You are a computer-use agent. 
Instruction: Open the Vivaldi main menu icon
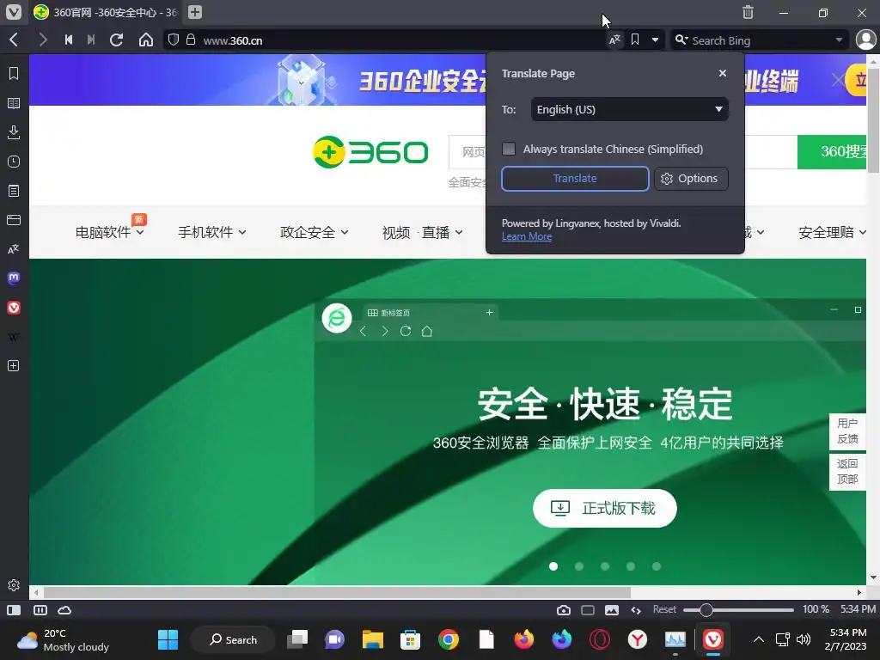point(14,12)
